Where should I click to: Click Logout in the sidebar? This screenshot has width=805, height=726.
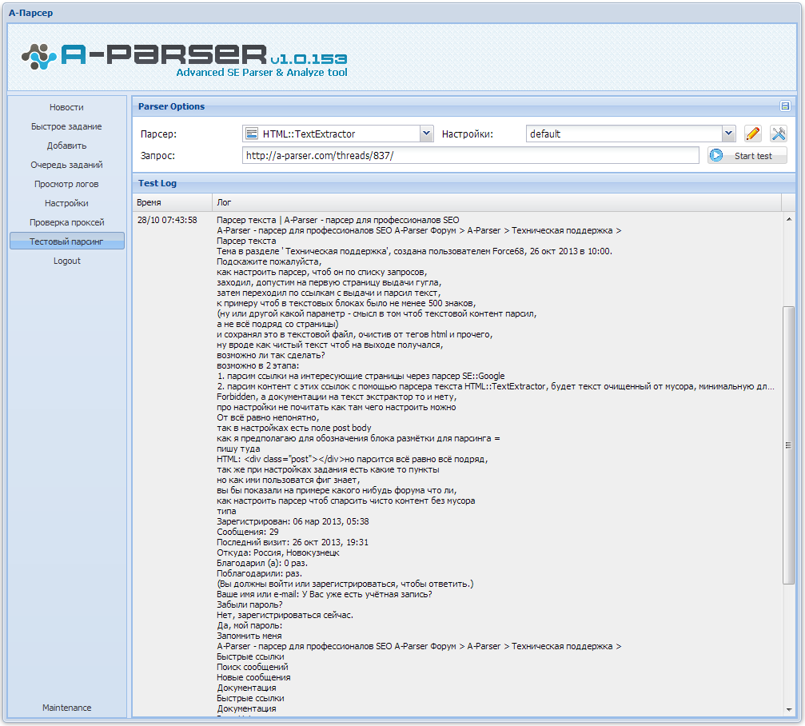[x=66, y=261]
